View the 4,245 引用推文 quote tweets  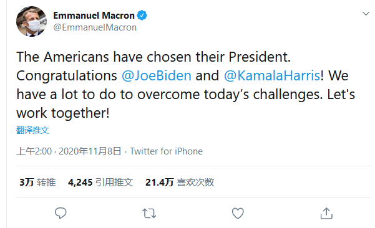pyautogui.click(x=100, y=183)
